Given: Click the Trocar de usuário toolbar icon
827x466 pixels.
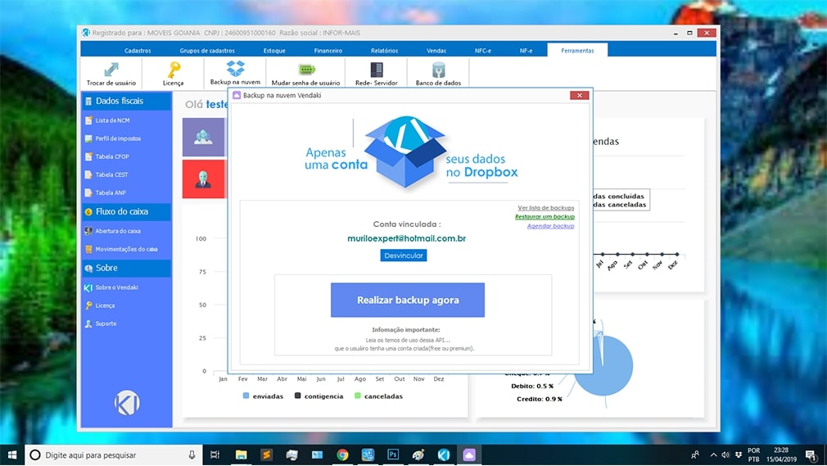Looking at the screenshot, I should pyautogui.click(x=111, y=70).
